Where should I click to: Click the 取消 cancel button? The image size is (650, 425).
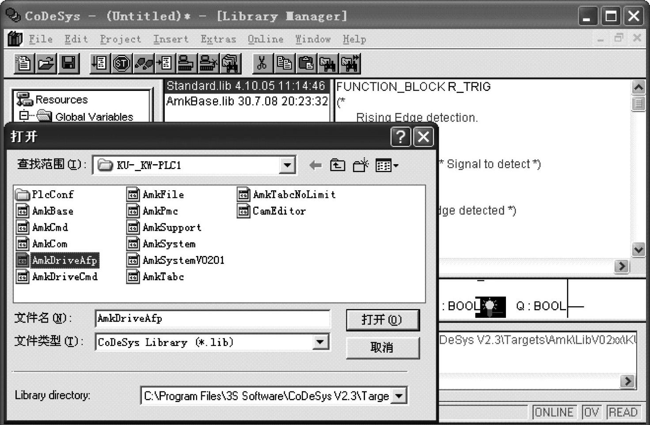pos(383,348)
